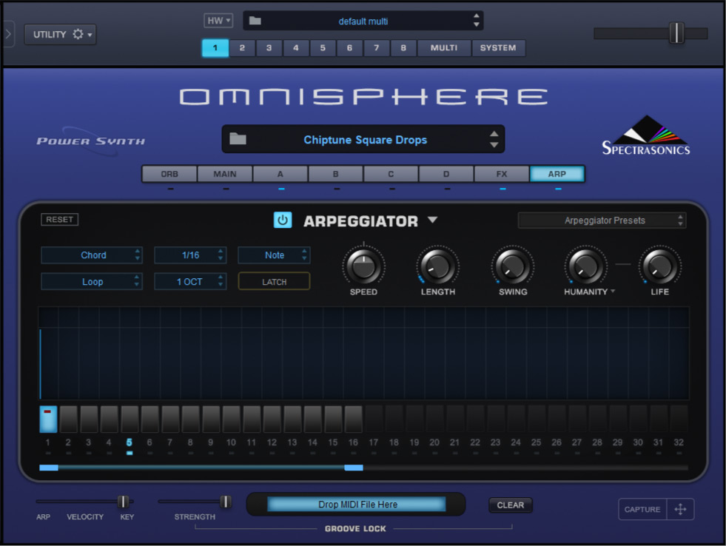Click the master volume slider
The width and height of the screenshot is (726, 546).
click(651, 33)
